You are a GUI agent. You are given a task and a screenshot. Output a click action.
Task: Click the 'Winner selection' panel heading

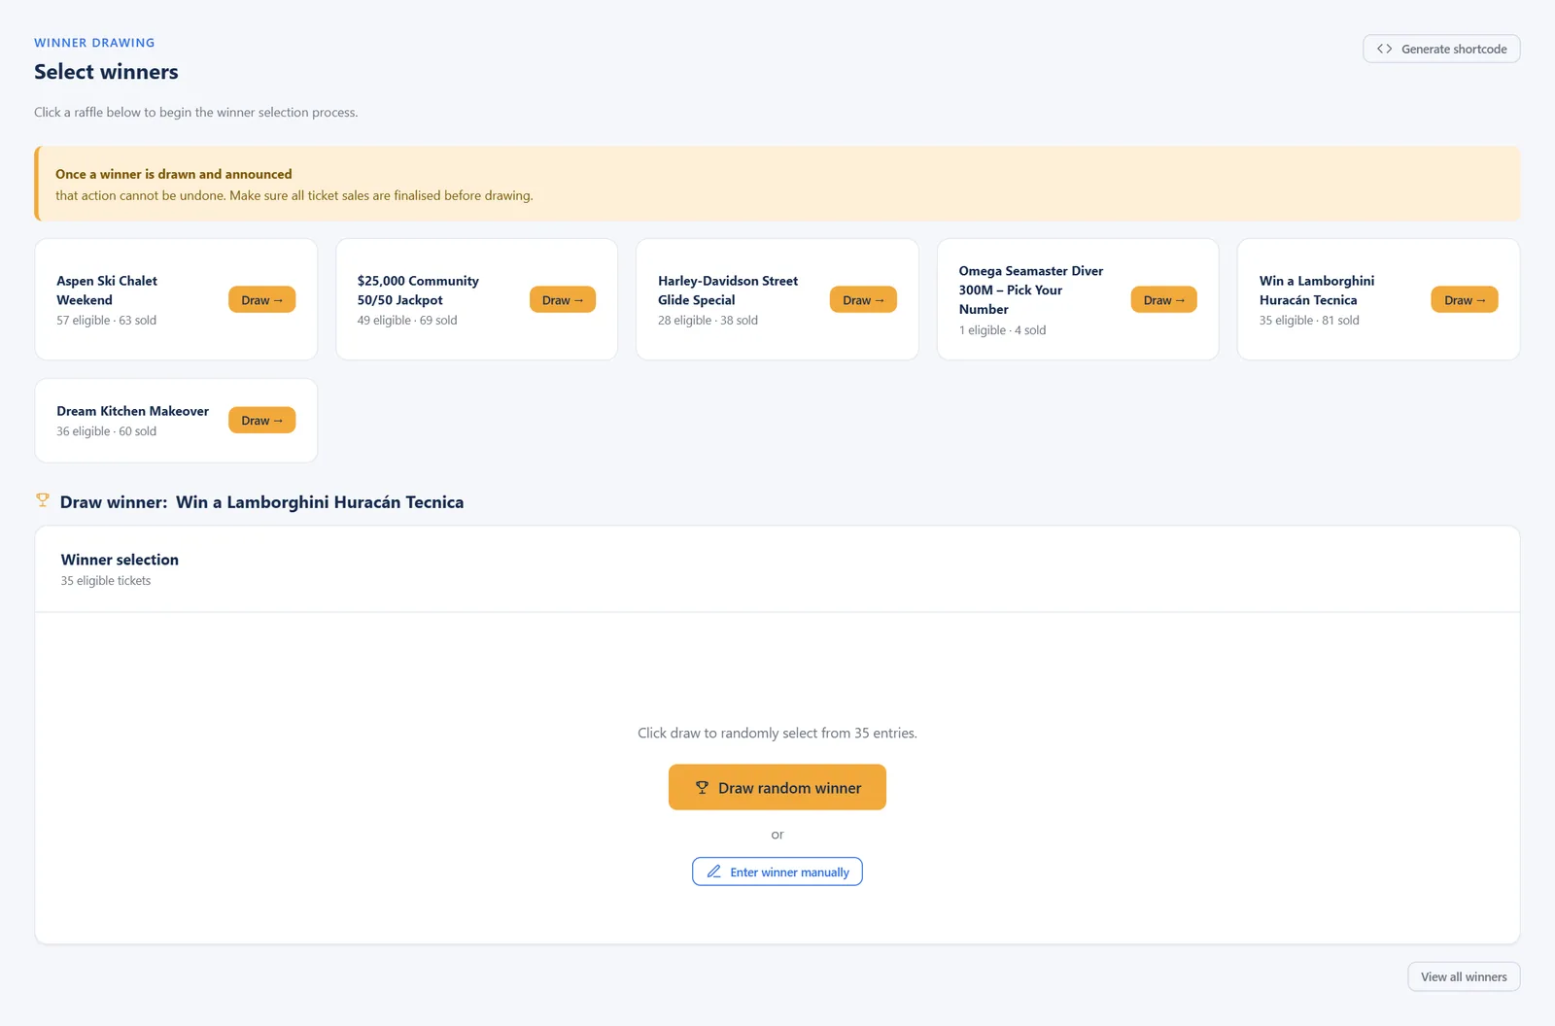[120, 560]
